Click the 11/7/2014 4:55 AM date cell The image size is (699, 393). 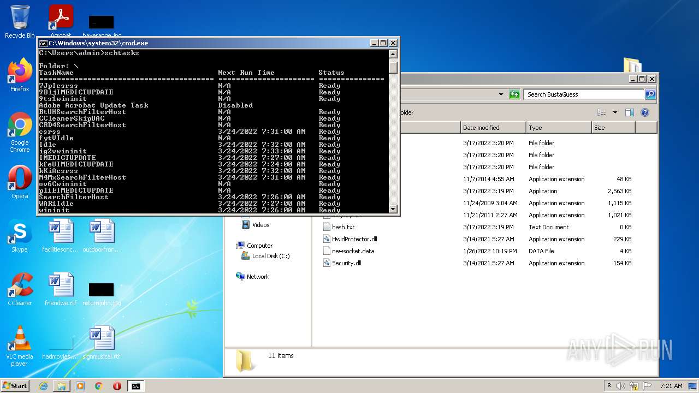coord(488,179)
